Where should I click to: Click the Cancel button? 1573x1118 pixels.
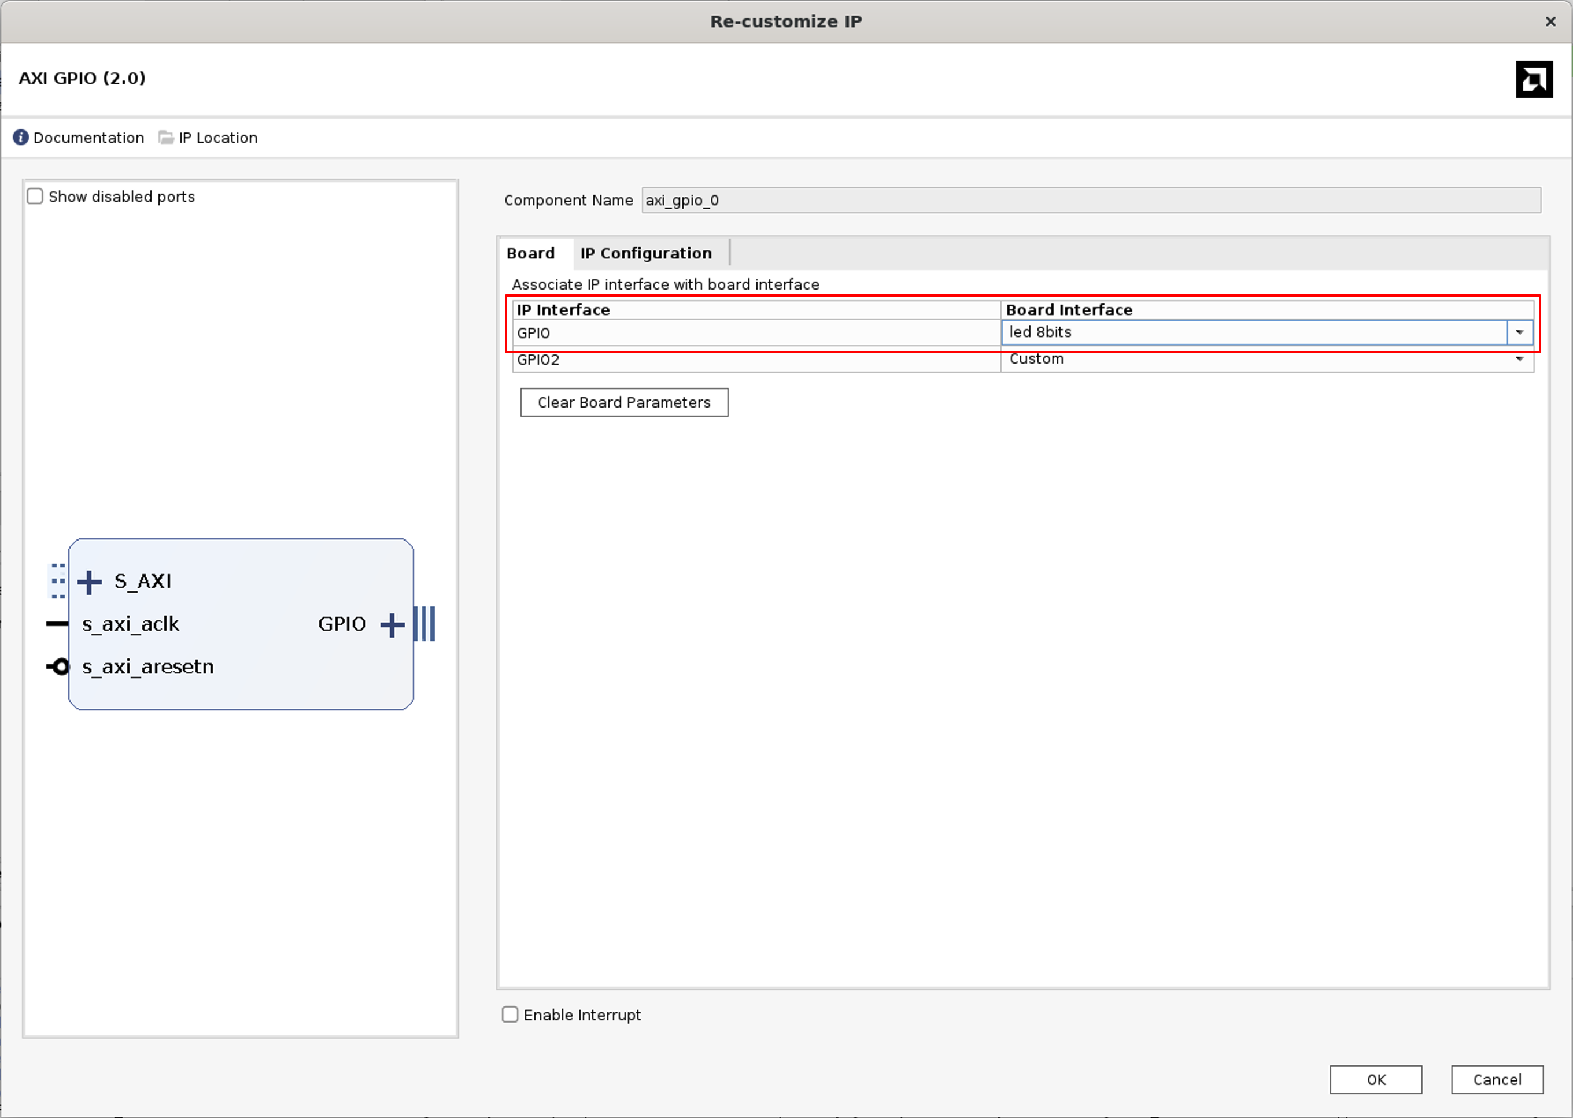(x=1497, y=1079)
